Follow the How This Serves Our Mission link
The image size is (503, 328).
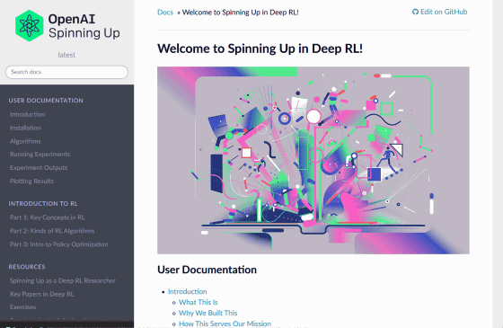click(225, 324)
